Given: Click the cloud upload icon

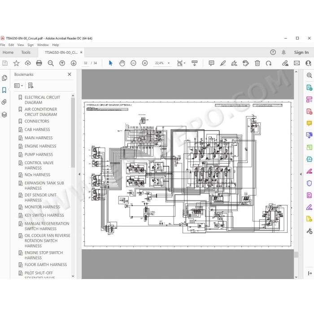Looking at the screenshot, I should (x=28, y=63).
